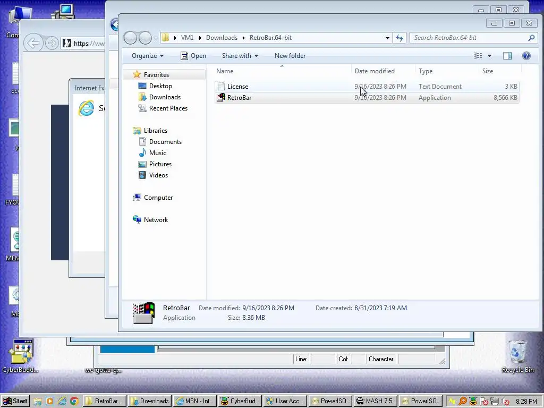Go to VM1 in the breadcrumb path

[x=187, y=38]
